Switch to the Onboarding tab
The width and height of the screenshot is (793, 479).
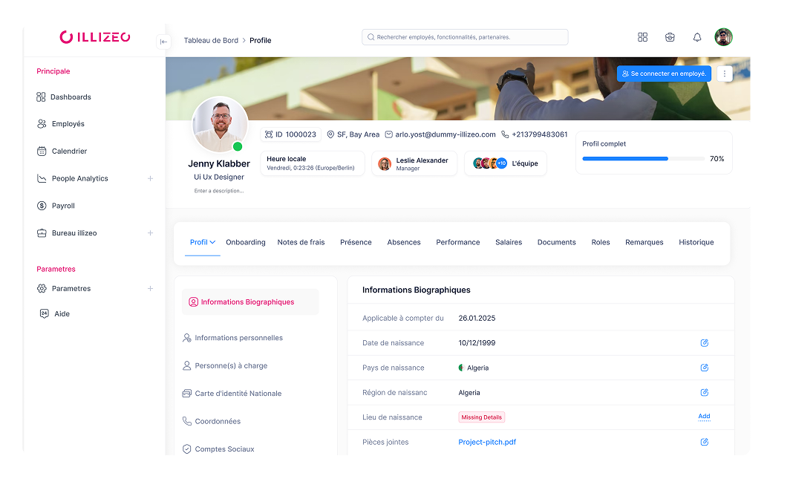[245, 242]
